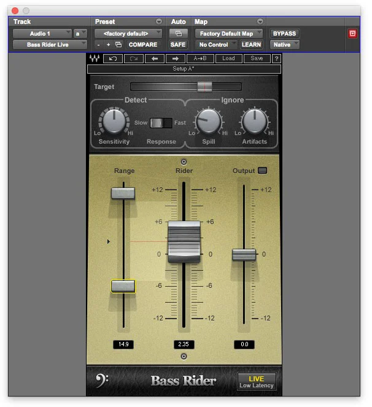Image resolution: width=372 pixels, height=407 pixels.
Task: Open help with question mark button
Action: click(276, 59)
